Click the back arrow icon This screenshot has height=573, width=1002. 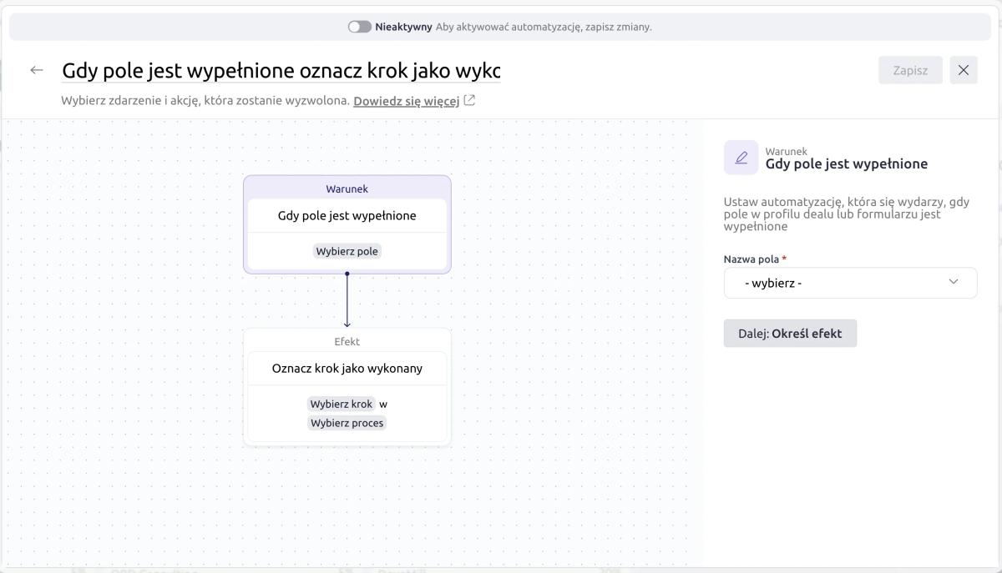click(37, 70)
